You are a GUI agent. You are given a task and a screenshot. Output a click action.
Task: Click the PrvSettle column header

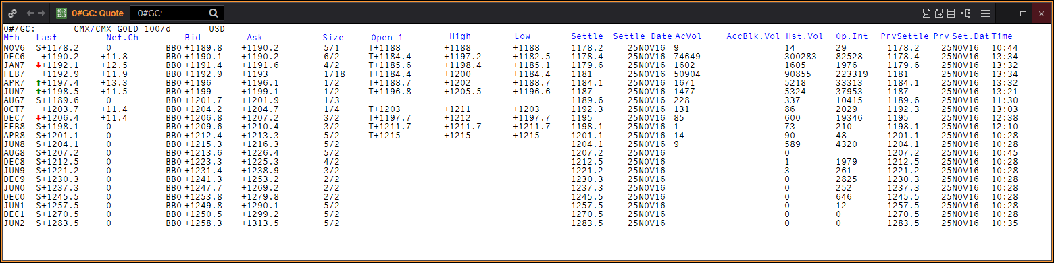pos(905,36)
